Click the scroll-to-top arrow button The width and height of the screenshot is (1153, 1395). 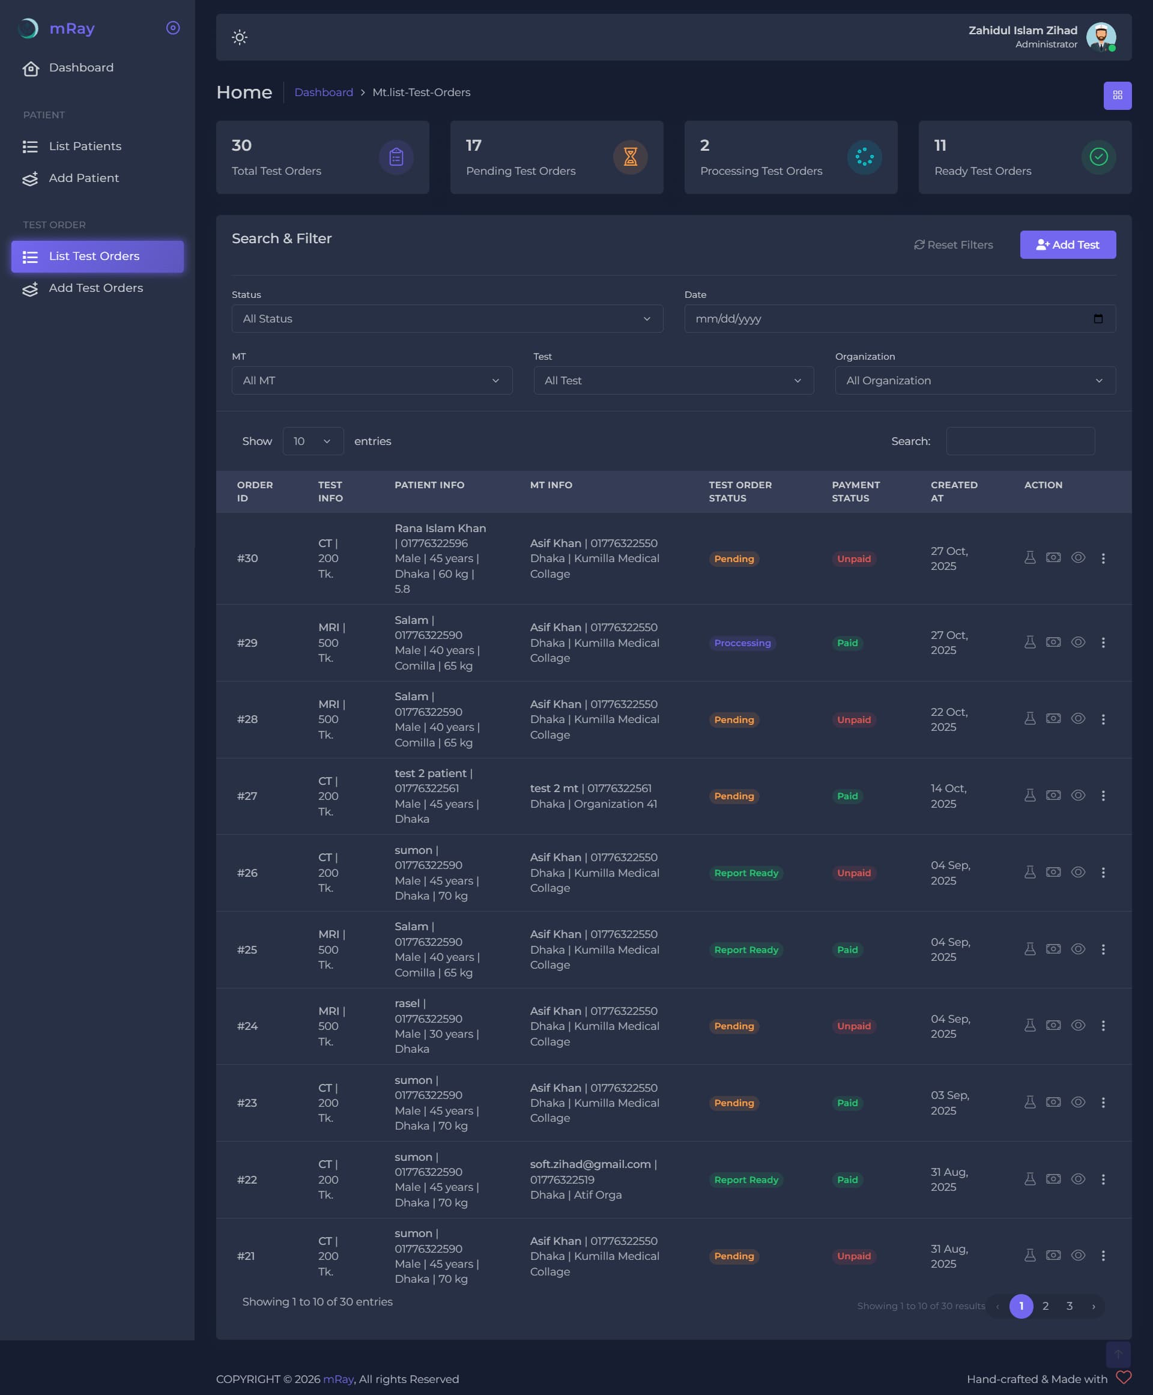(1117, 1355)
